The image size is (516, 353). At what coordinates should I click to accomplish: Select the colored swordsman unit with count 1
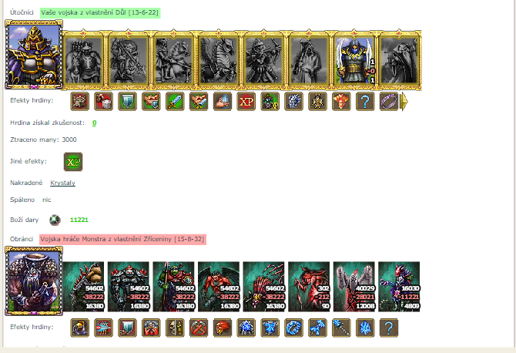pyautogui.click(x=354, y=61)
